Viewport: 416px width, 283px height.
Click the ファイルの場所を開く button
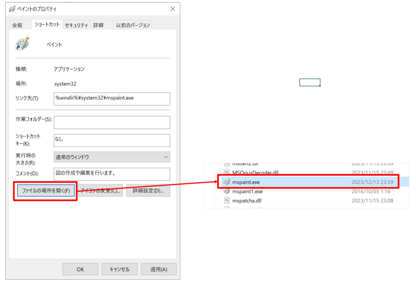46,191
